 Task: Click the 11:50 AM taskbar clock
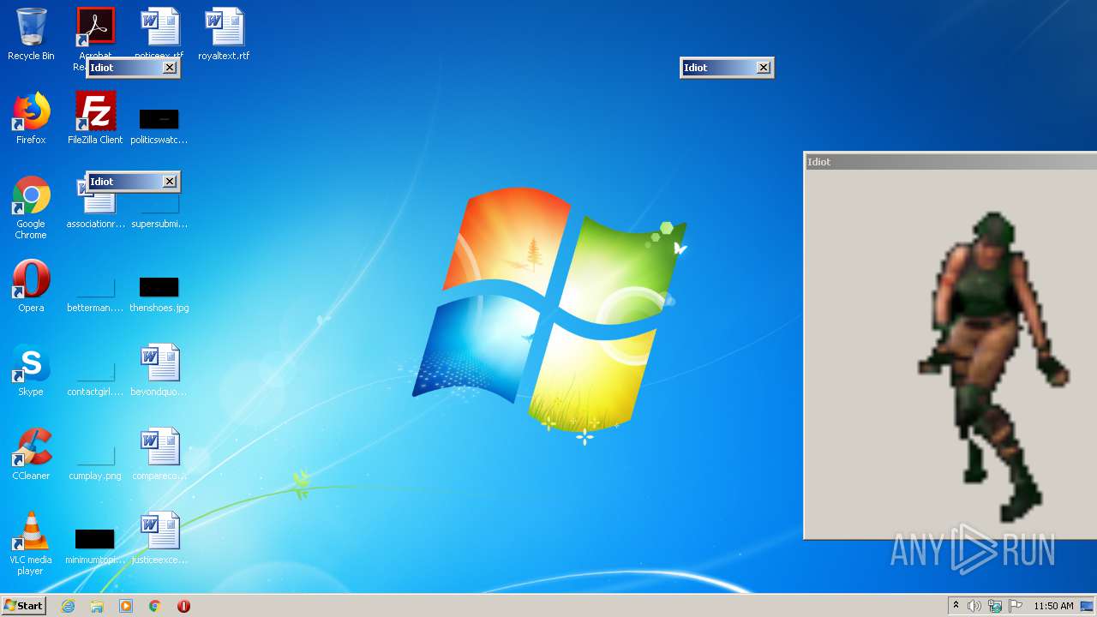point(1053,606)
